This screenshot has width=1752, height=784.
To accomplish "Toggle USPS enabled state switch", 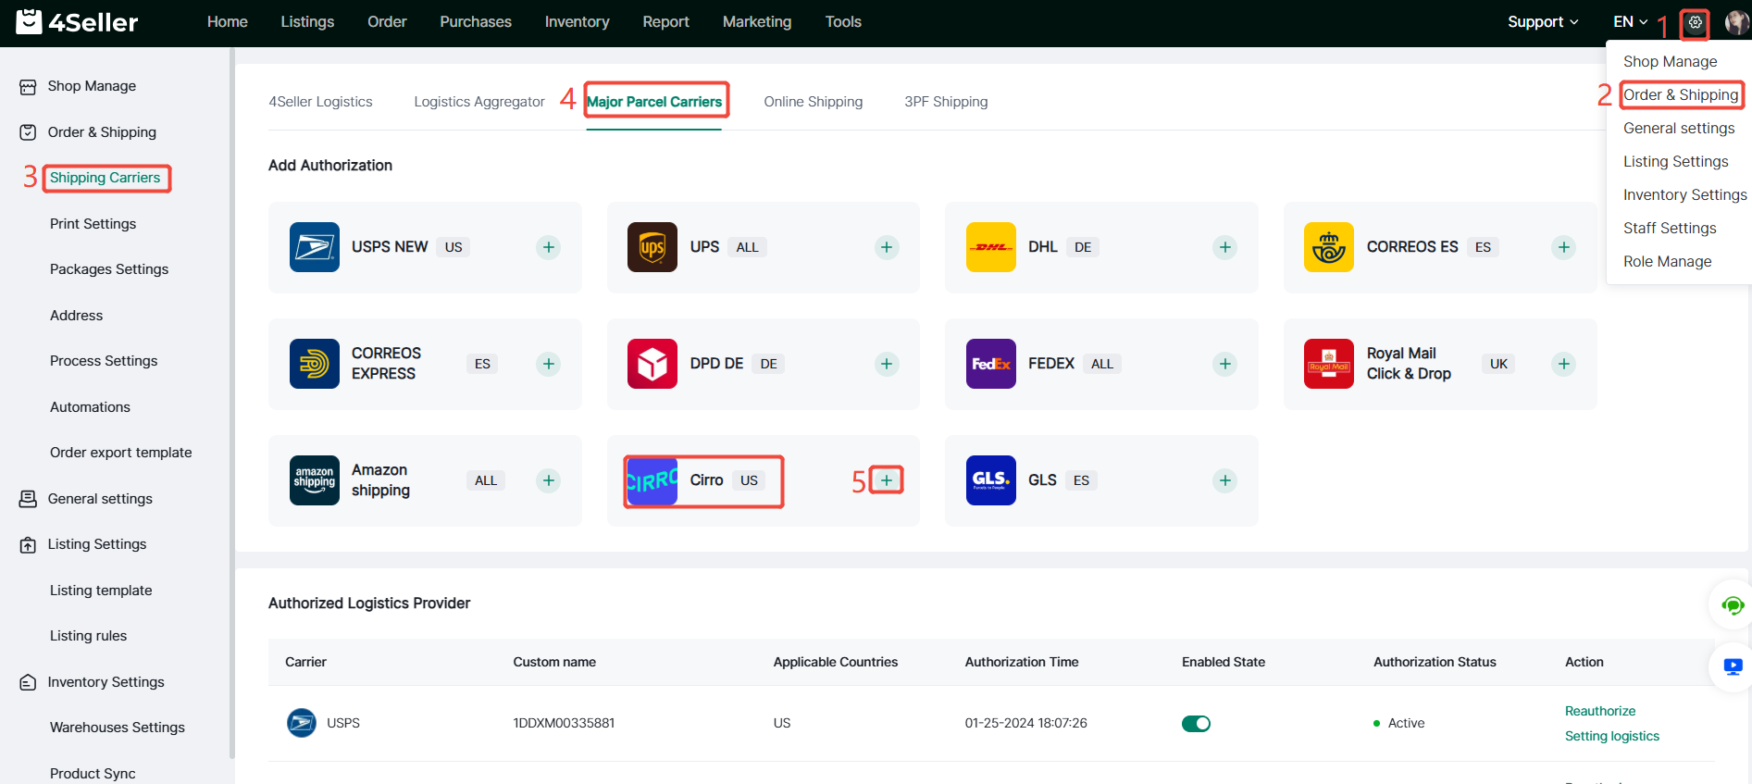I will click(x=1196, y=724).
